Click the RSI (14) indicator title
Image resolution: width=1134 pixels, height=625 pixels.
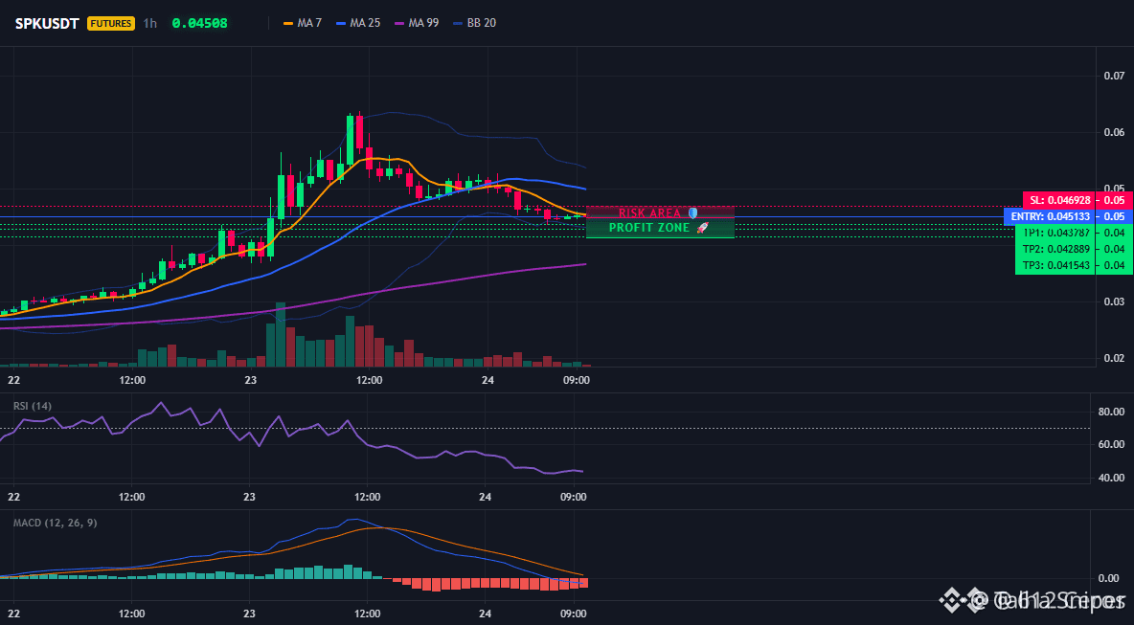pos(33,406)
